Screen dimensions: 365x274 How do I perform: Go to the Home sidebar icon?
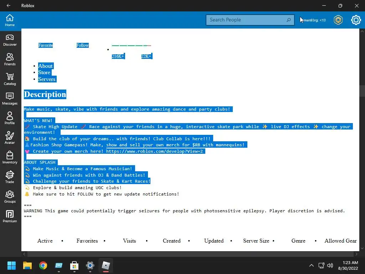[10, 20]
